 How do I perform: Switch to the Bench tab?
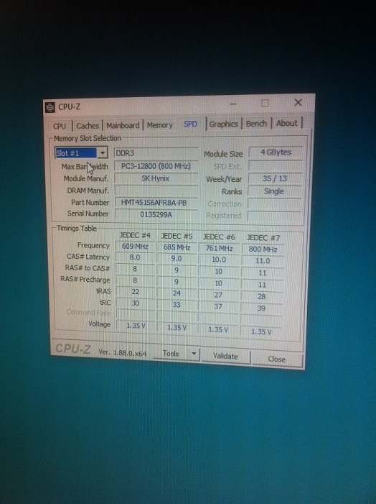click(x=257, y=124)
